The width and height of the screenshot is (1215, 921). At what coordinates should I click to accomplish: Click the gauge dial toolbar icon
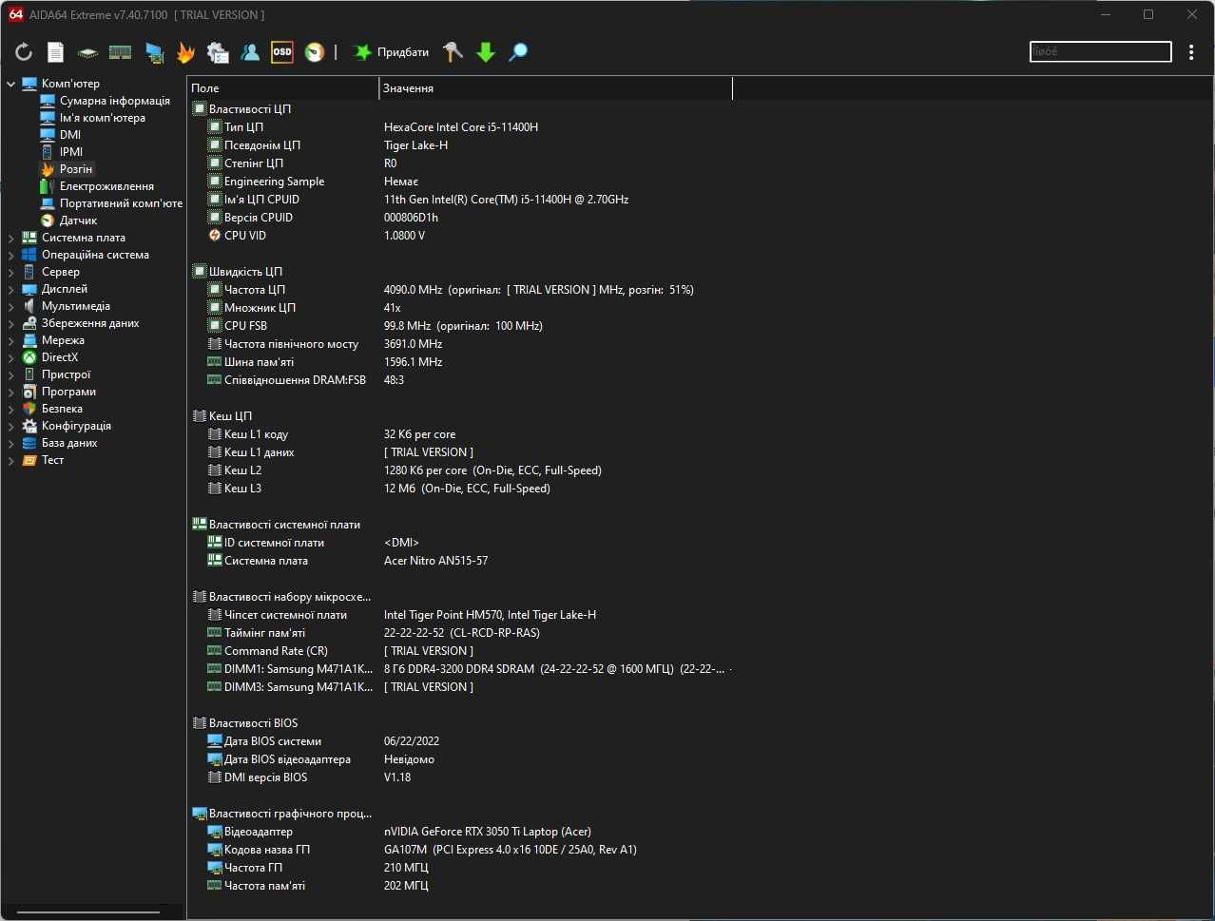click(x=315, y=52)
